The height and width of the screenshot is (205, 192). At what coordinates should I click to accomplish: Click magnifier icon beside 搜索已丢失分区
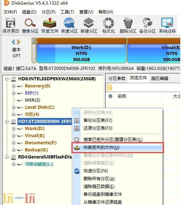[x=77, y=140]
